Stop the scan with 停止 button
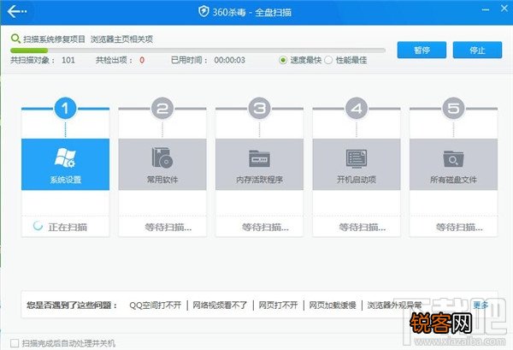 coord(477,50)
